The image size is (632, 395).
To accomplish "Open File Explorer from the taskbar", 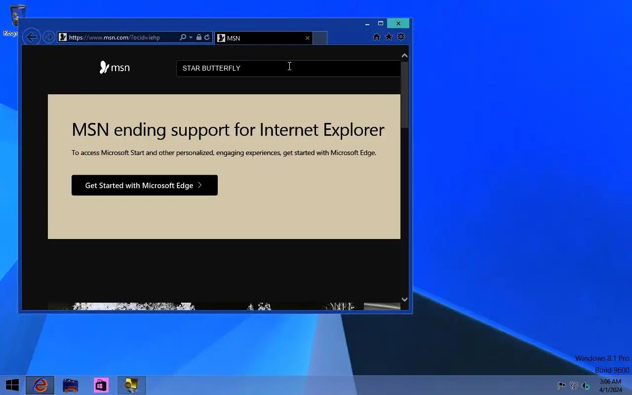I will point(71,385).
